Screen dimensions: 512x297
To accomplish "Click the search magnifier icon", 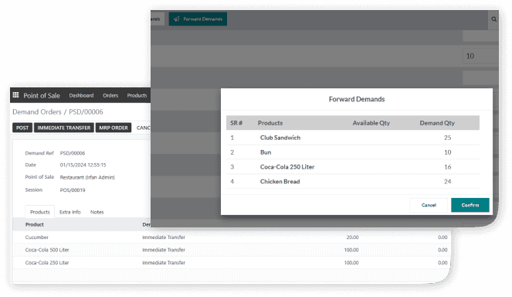I will 493,19.
